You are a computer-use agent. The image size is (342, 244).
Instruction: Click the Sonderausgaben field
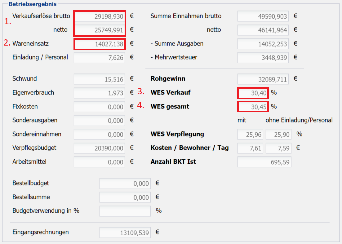100,121
